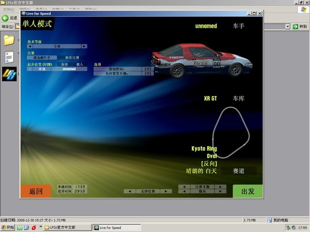Screen dimensions: 310x232
Task: Click the 转到 Go button in Explorer
Action: 300,26
